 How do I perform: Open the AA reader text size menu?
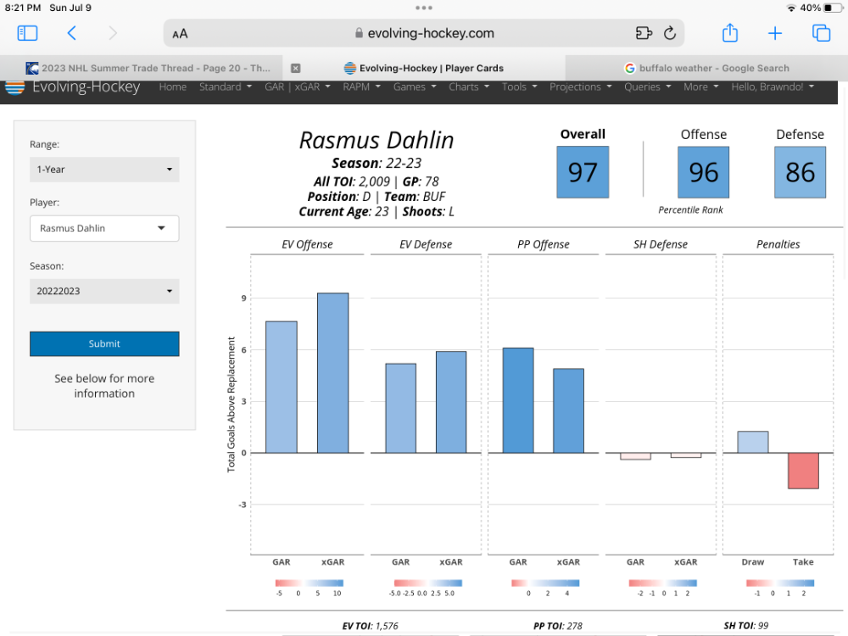180,34
